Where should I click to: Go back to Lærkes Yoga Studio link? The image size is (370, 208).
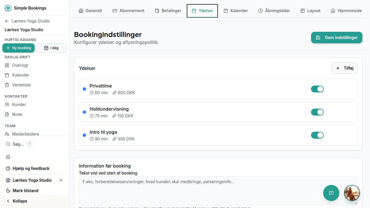27,21
